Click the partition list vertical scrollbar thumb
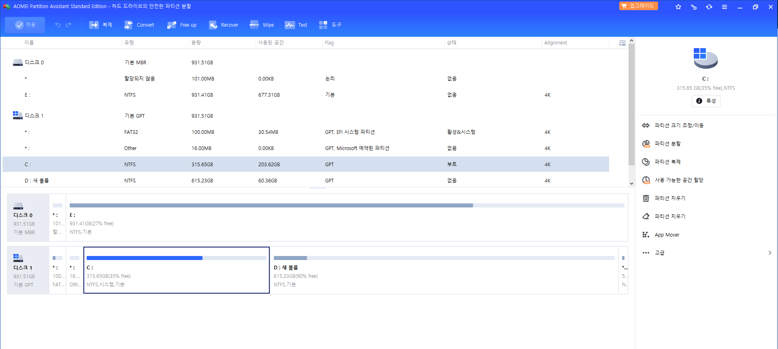 click(x=631, y=104)
